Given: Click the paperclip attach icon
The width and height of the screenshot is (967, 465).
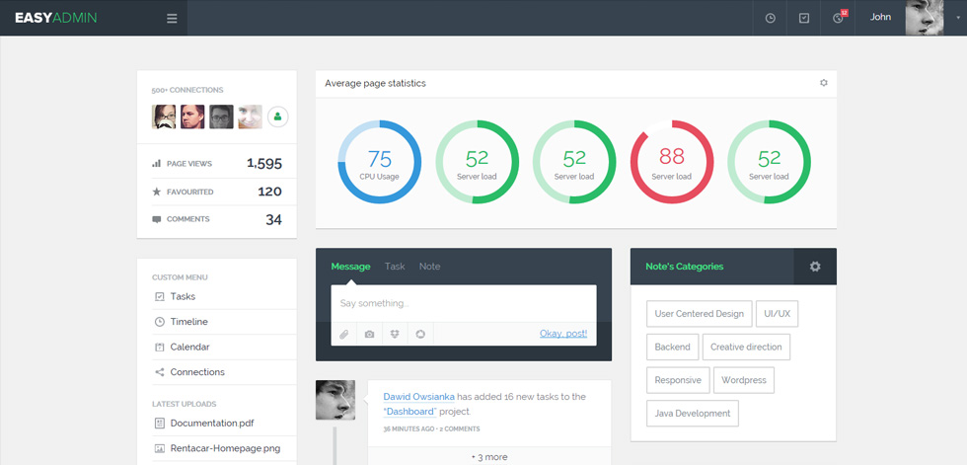Looking at the screenshot, I should [x=344, y=334].
